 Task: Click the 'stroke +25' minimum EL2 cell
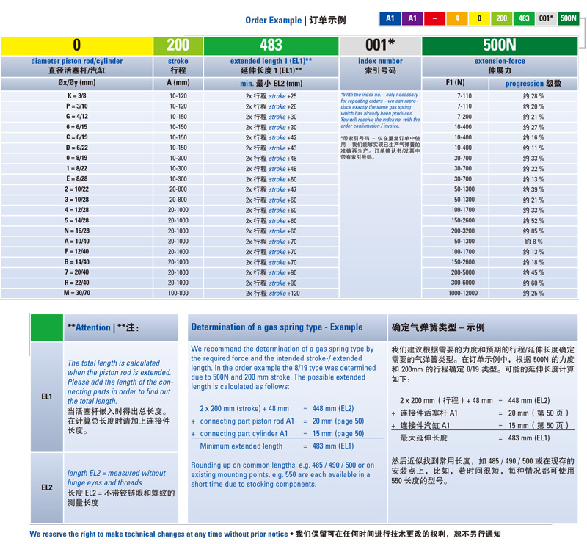[271, 96]
